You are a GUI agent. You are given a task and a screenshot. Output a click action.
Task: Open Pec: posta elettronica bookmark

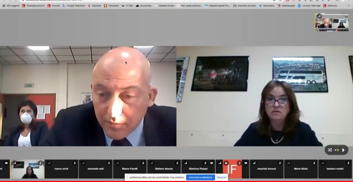pos(189,6)
